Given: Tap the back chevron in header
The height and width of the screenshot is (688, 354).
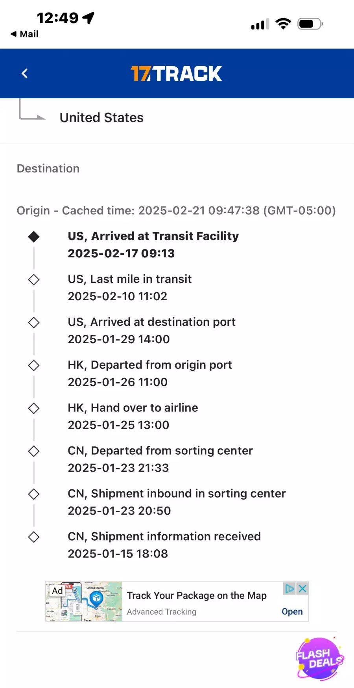Looking at the screenshot, I should [25, 73].
